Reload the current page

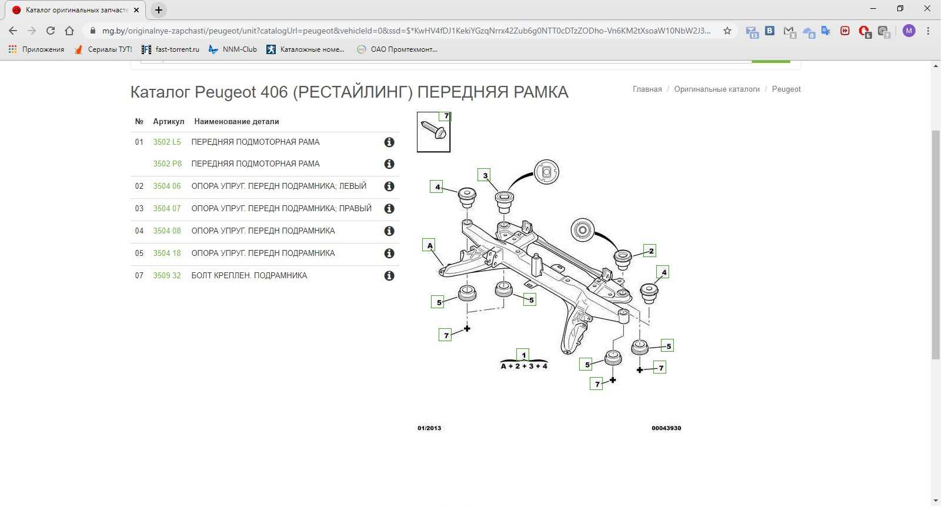(51, 31)
